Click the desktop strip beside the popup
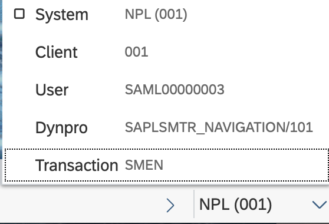Viewport: 329px width, 224px height. click(x=1, y=80)
